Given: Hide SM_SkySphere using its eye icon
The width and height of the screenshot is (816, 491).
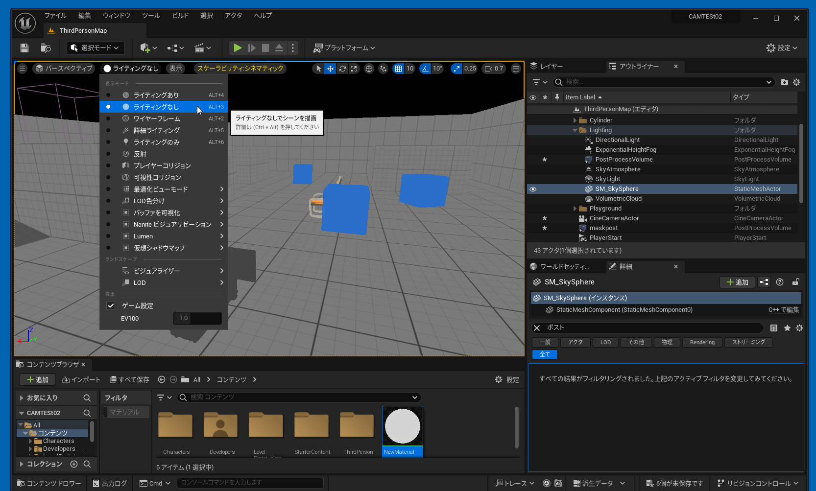Looking at the screenshot, I should (533, 189).
